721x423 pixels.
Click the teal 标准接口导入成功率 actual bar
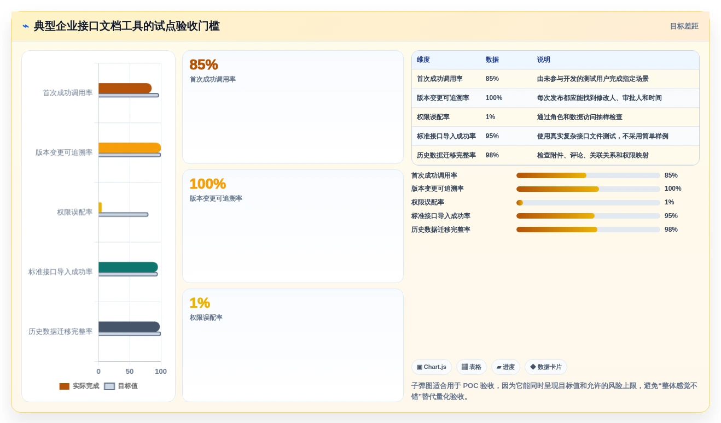128,267
